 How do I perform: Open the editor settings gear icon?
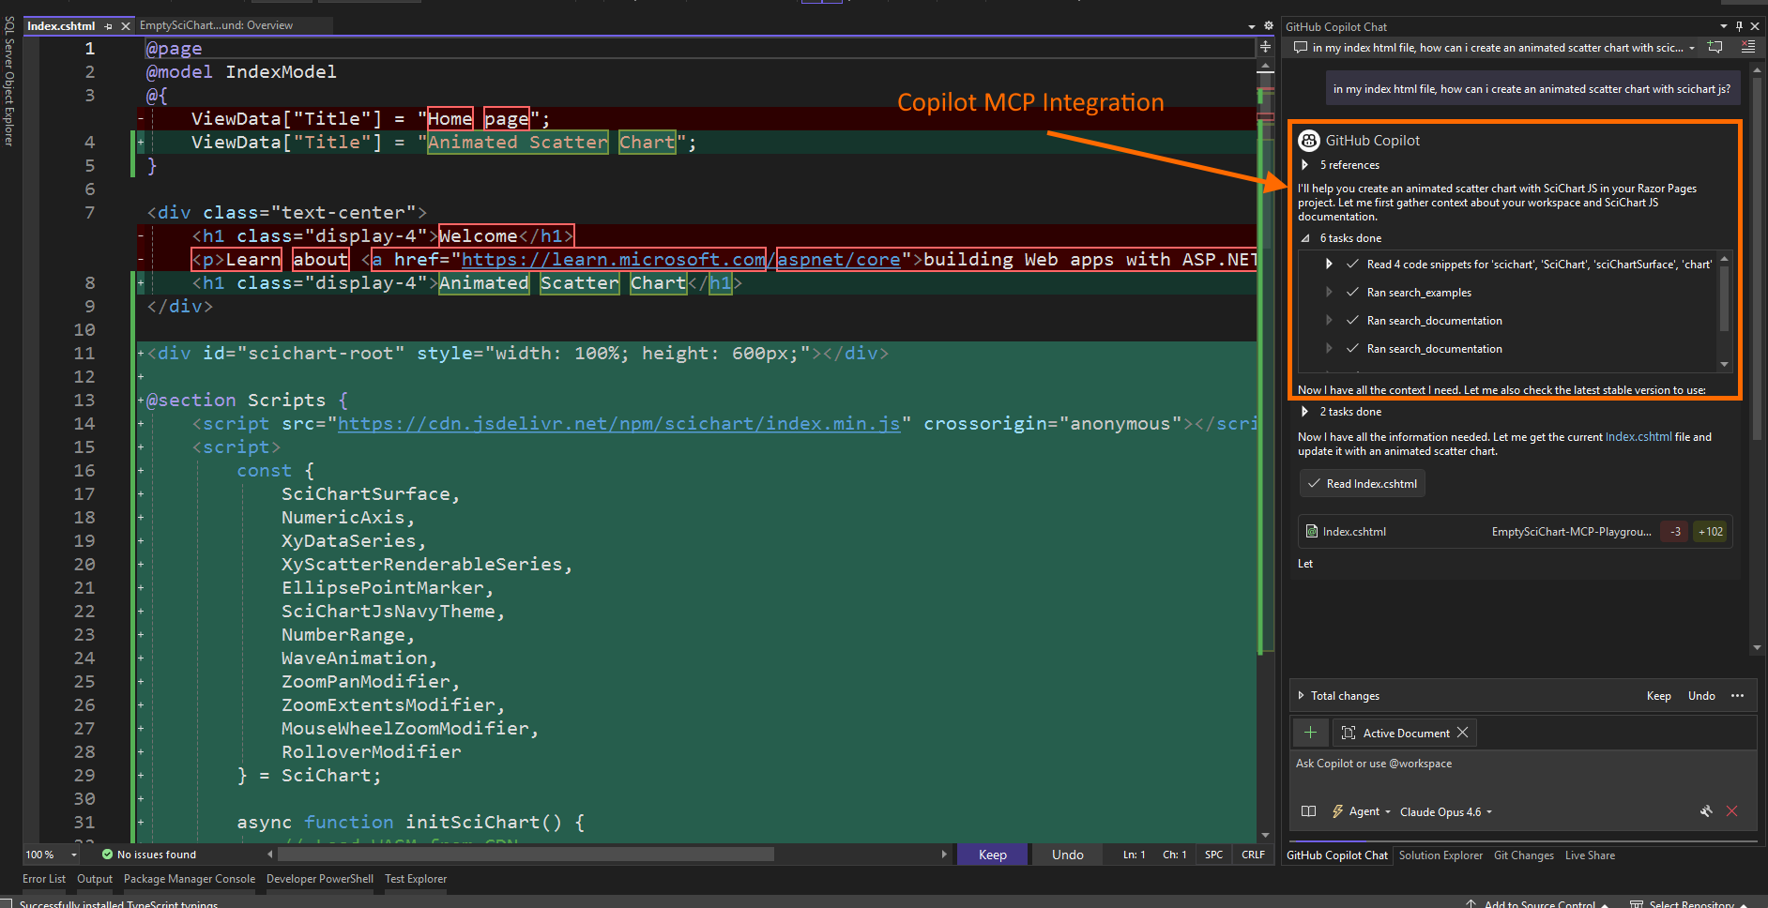[1269, 26]
